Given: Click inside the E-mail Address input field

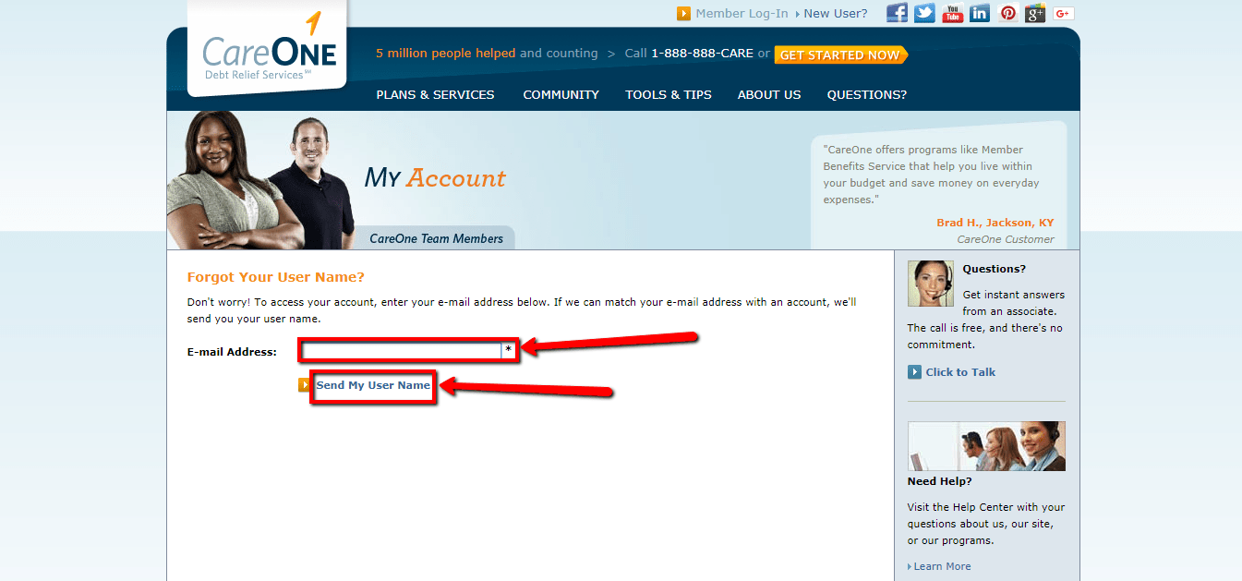Looking at the screenshot, I should point(402,349).
